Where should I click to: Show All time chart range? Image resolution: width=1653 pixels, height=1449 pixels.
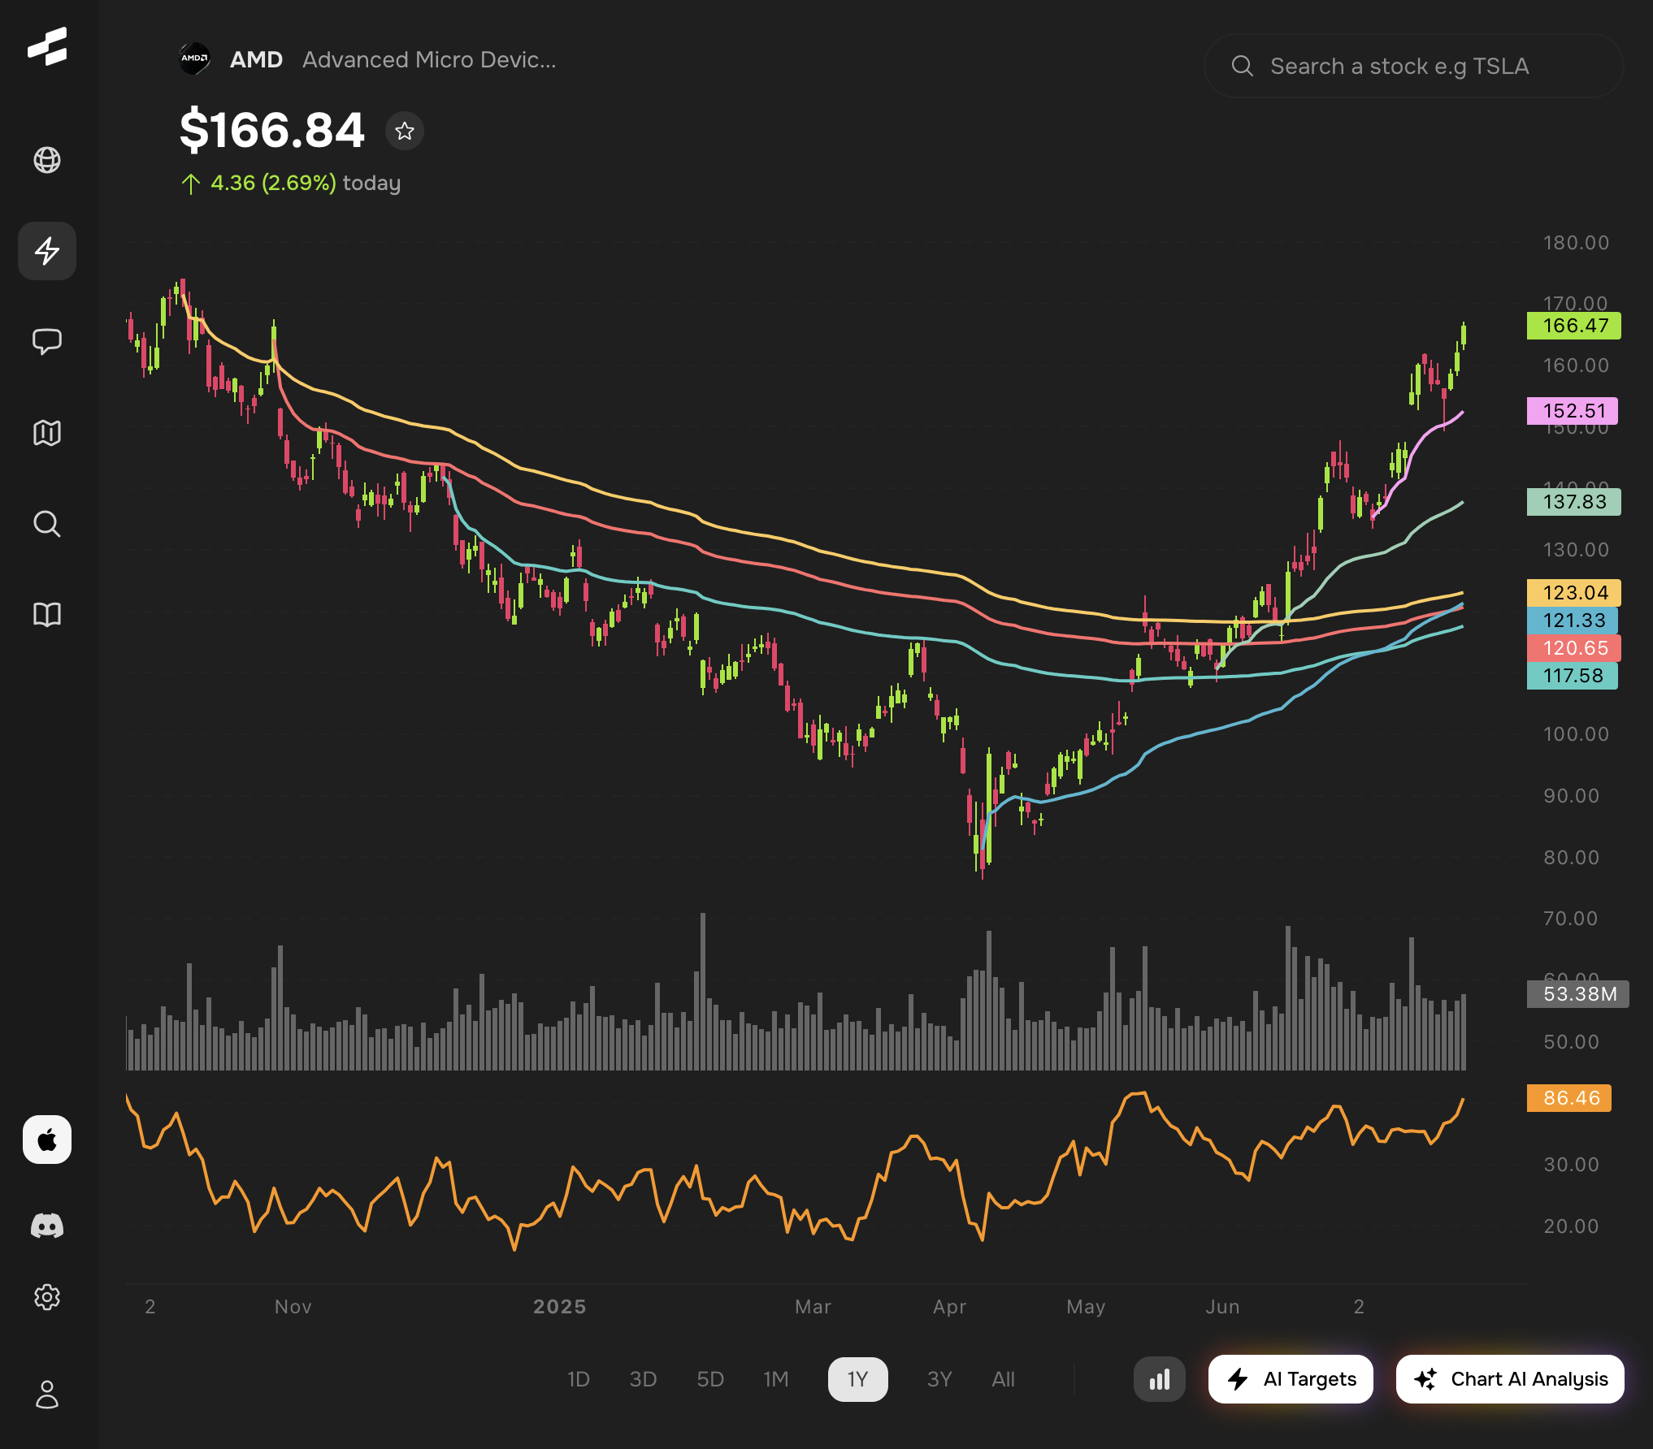(x=1003, y=1379)
